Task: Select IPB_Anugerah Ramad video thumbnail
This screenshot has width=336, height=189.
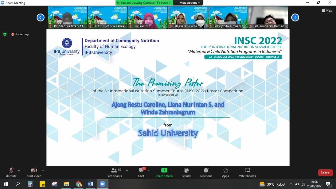Action: [x=268, y=18]
